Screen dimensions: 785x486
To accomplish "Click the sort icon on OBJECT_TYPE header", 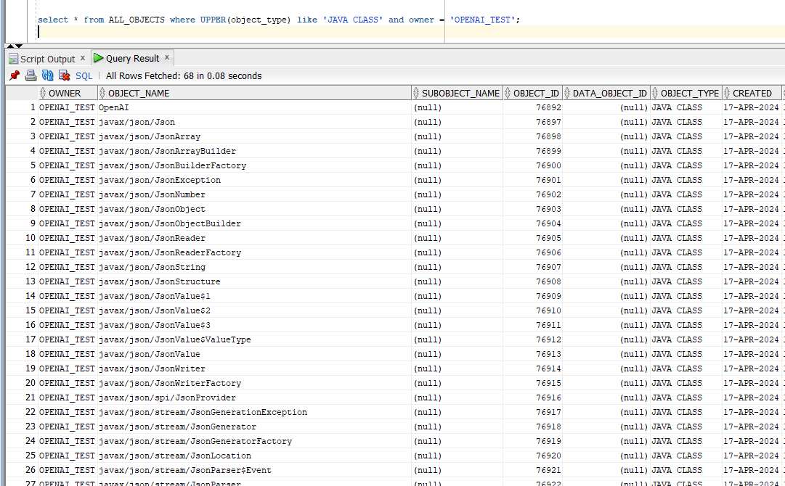I will [655, 92].
